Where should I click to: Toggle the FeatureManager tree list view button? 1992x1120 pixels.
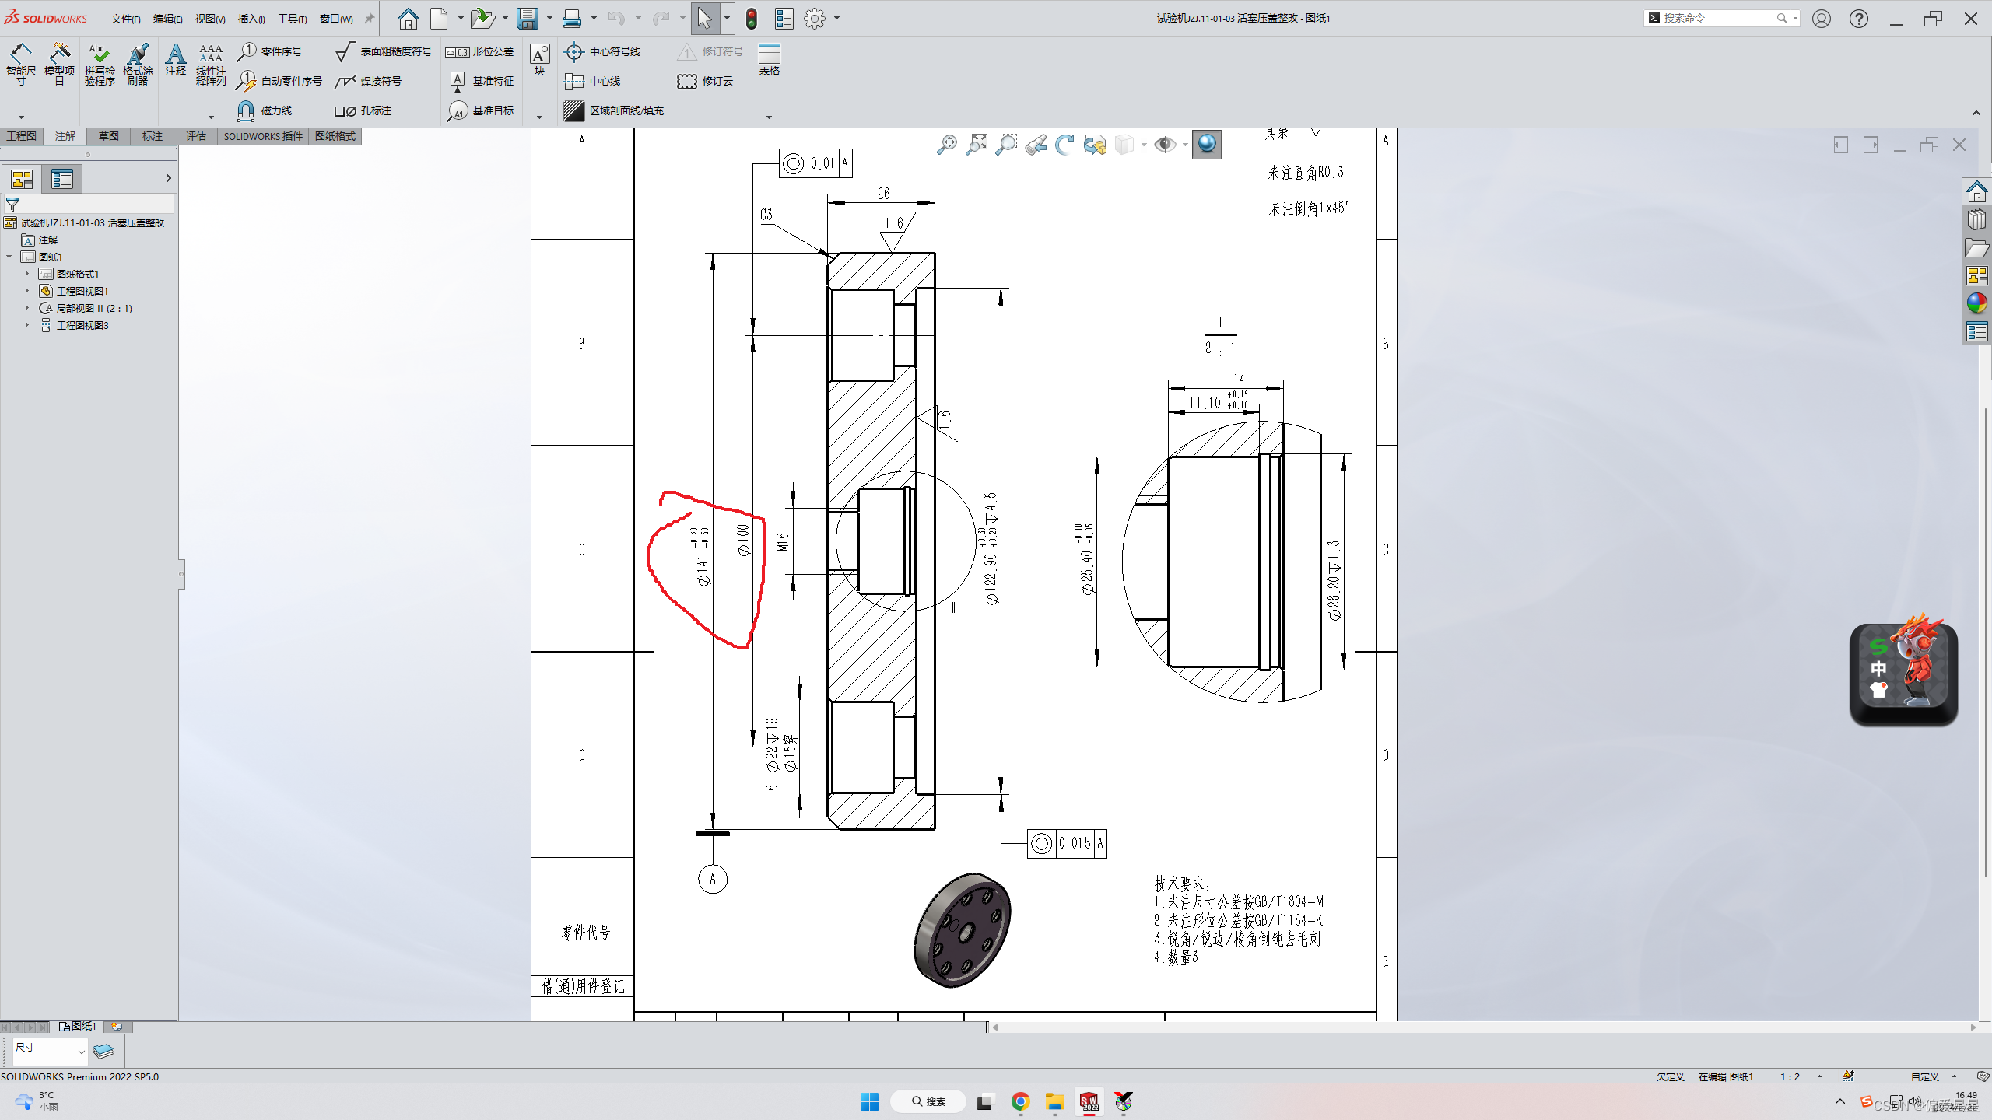click(x=61, y=180)
